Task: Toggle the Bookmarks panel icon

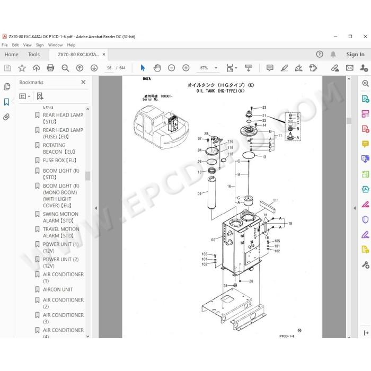Action: (x=6, y=102)
